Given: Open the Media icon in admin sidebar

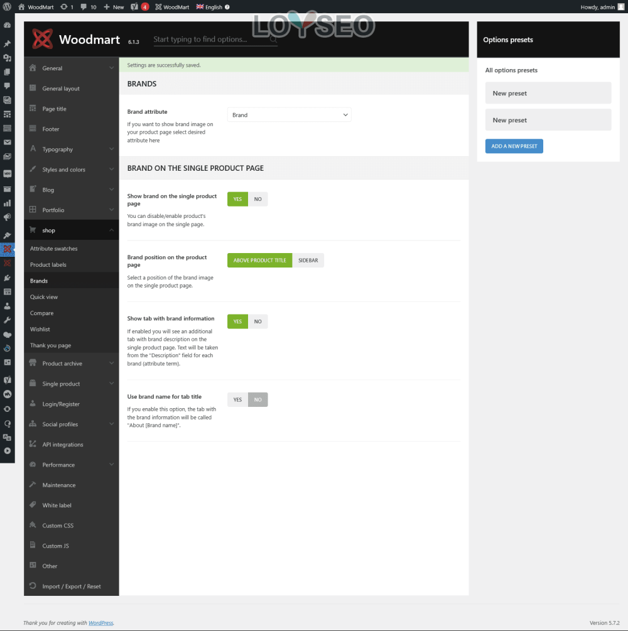Looking at the screenshot, I should pyautogui.click(x=8, y=58).
